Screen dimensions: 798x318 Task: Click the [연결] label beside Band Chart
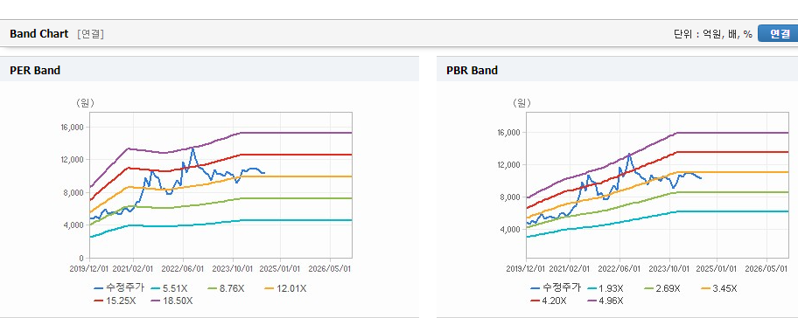click(x=91, y=34)
